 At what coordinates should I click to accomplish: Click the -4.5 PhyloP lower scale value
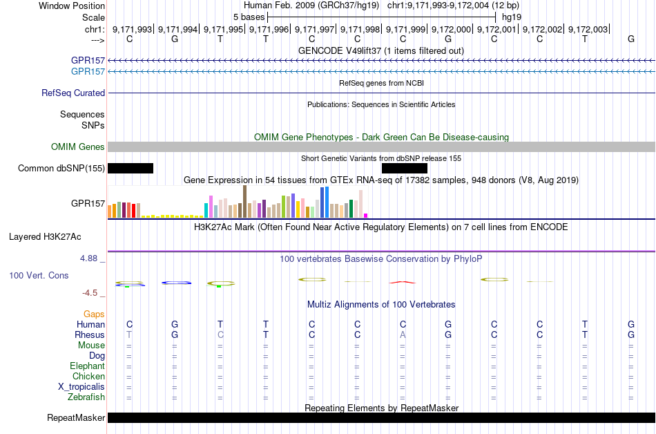90,293
